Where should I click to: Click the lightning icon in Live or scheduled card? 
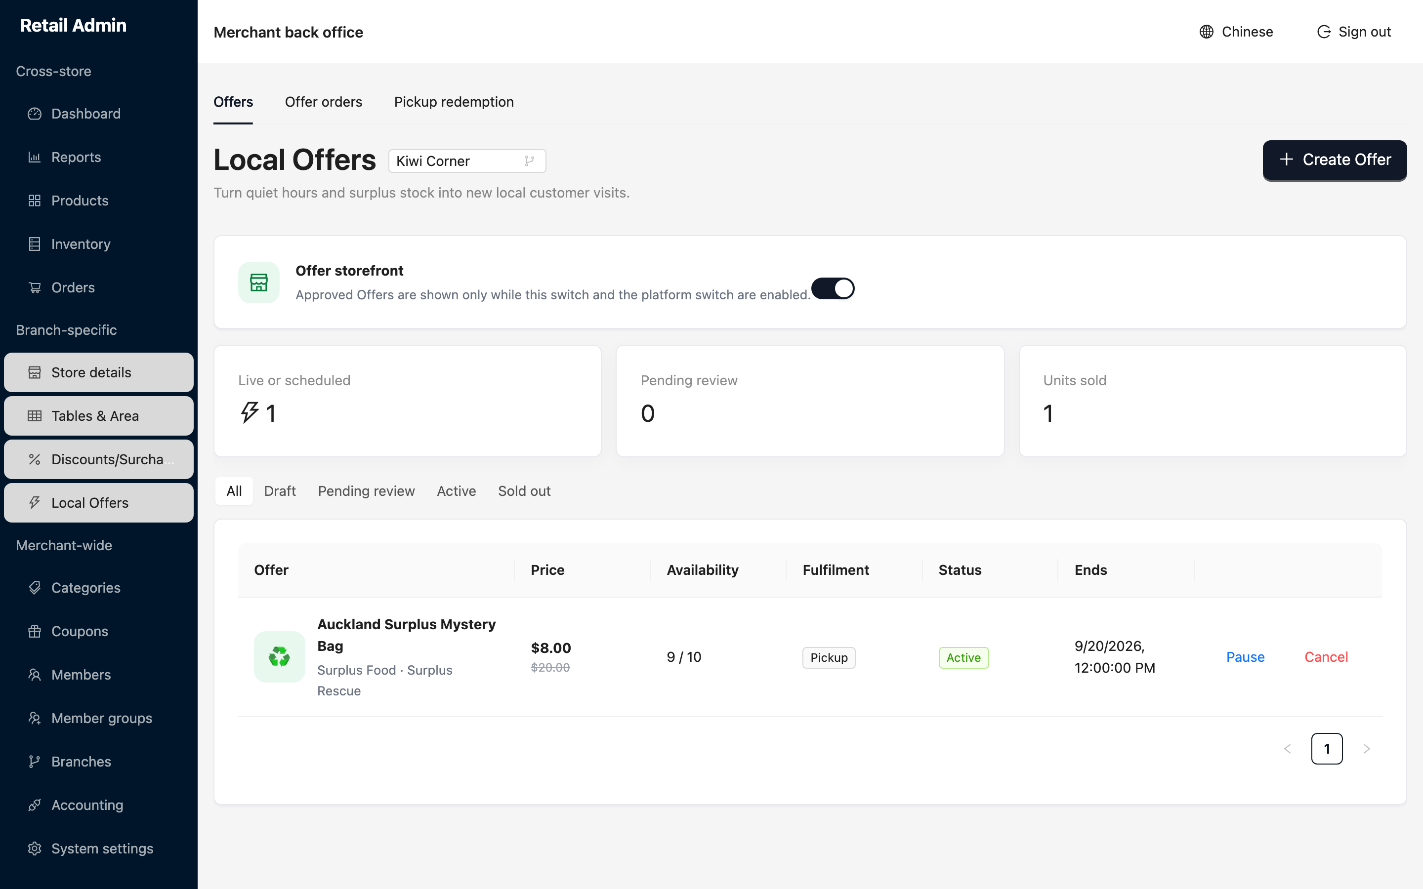tap(250, 413)
